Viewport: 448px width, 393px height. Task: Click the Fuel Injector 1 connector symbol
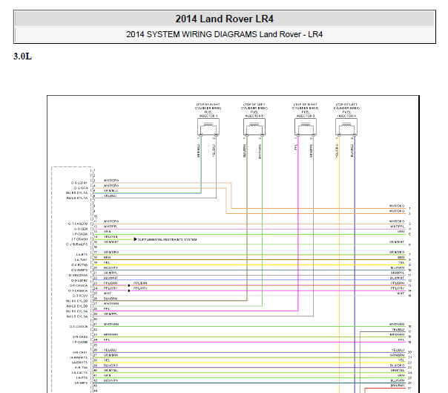208,127
